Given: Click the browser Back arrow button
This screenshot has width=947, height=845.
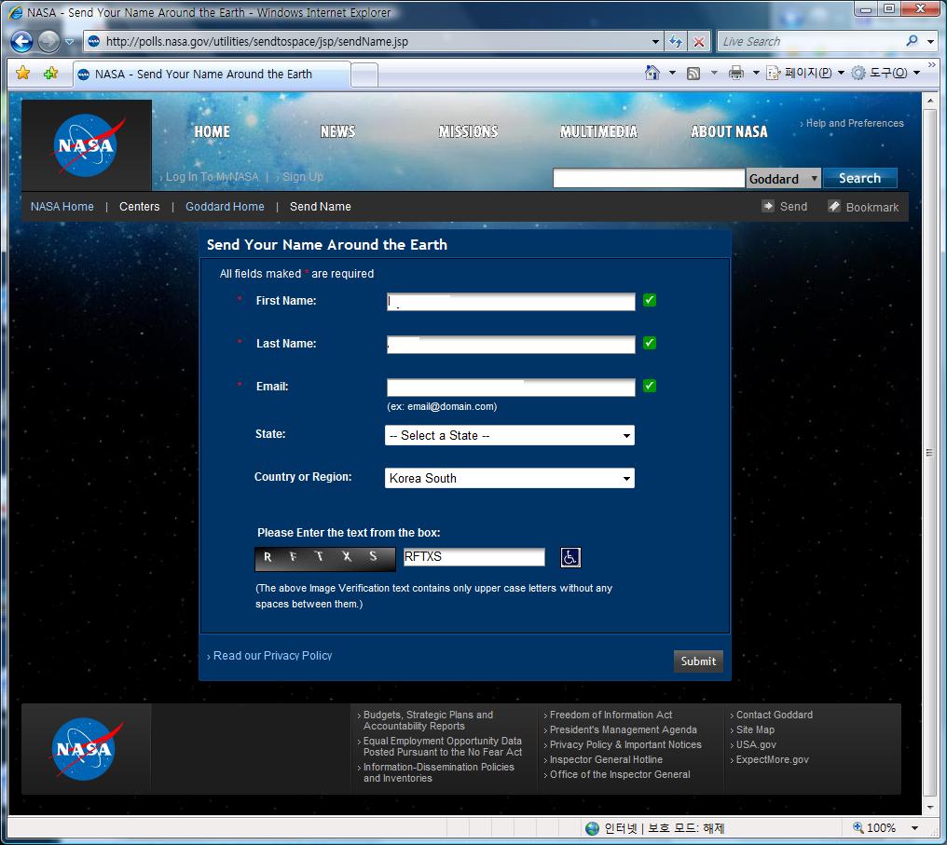Looking at the screenshot, I should pos(21,41).
